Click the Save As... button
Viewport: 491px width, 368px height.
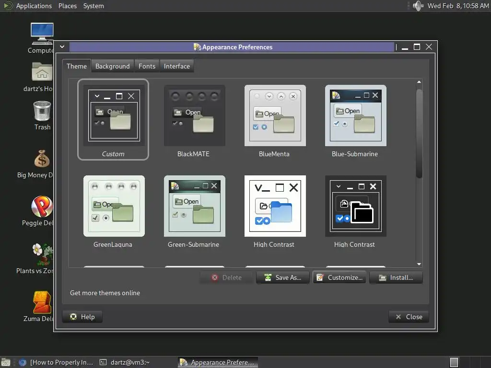[x=283, y=277]
